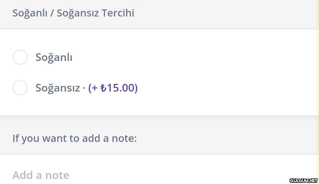319x184 pixels.
Task: Click the If you want to add a note header
Action: click(74, 138)
